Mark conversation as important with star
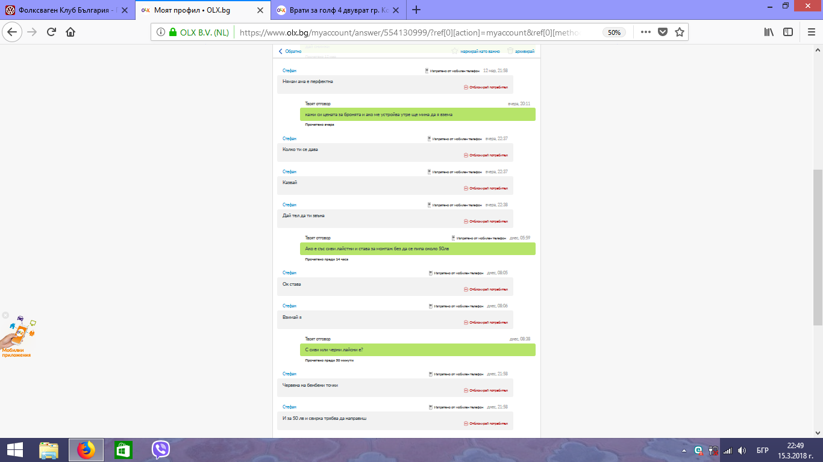The height and width of the screenshot is (462, 823). [x=476, y=52]
